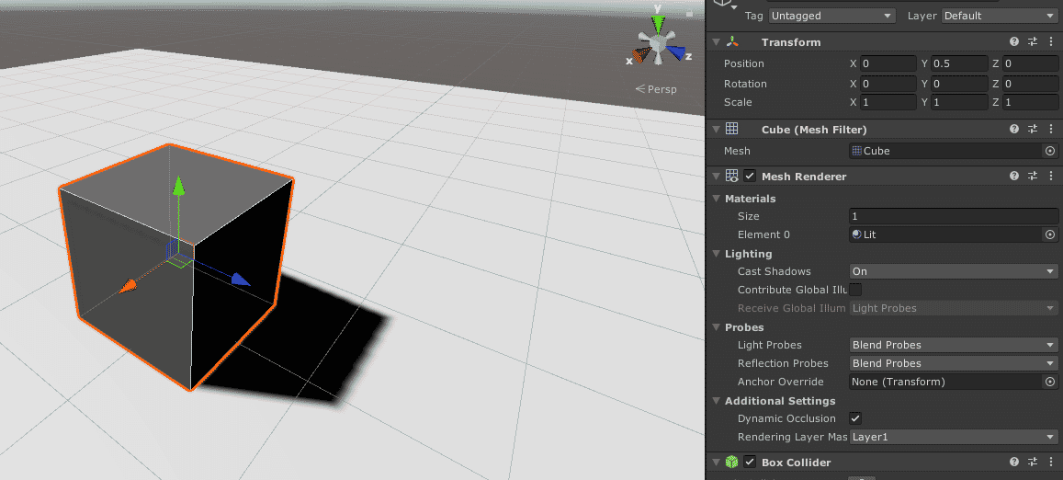Open the Reflection Probes dropdown
Viewport: 1063px width, 480px height.
[954, 363]
